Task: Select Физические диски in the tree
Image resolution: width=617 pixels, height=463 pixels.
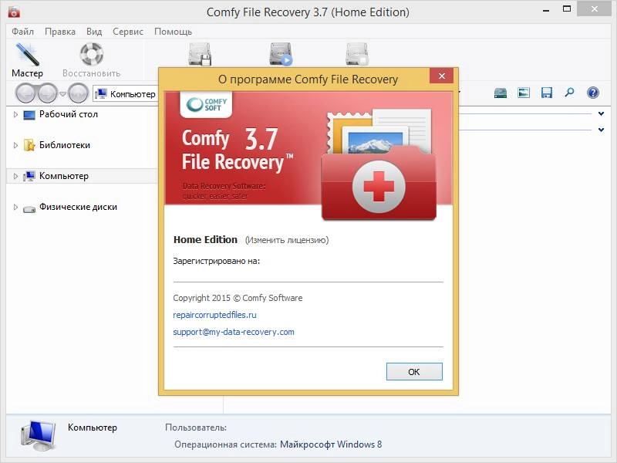Action: (x=78, y=207)
